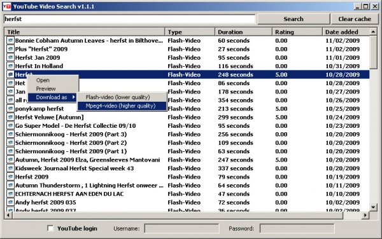Image resolution: width=382 pixels, height=239 pixels.
Task: Select Kidsweek Journaal Herfst Special week 43
Action: click(x=74, y=168)
